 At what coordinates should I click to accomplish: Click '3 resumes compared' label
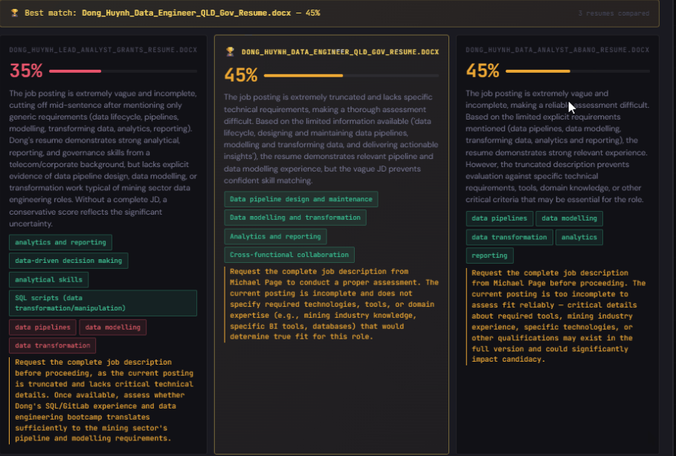coord(614,13)
